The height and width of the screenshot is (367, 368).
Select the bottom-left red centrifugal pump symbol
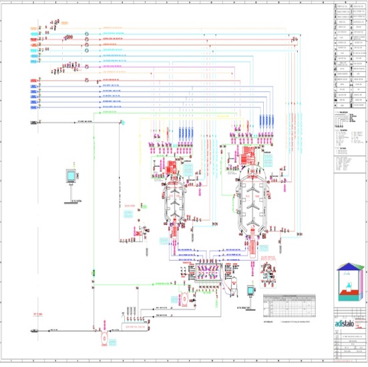click(104, 338)
